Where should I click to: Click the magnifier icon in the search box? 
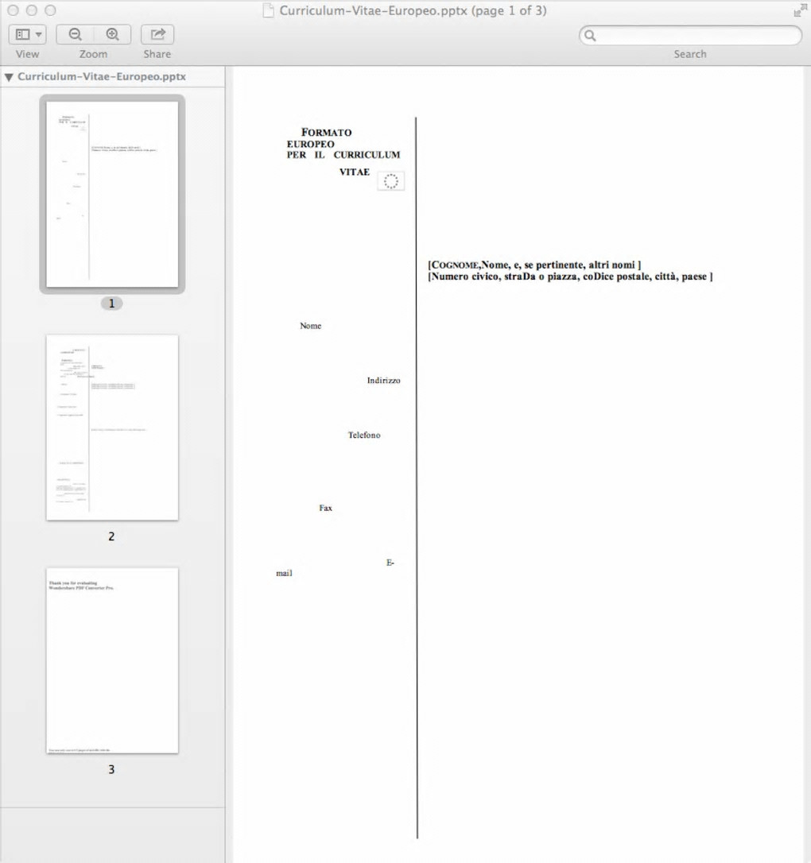click(590, 36)
